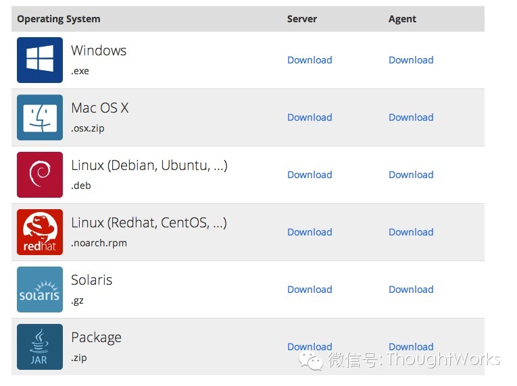Select the '.deb' extension text
Screen dimensions: 517x386
81,186
